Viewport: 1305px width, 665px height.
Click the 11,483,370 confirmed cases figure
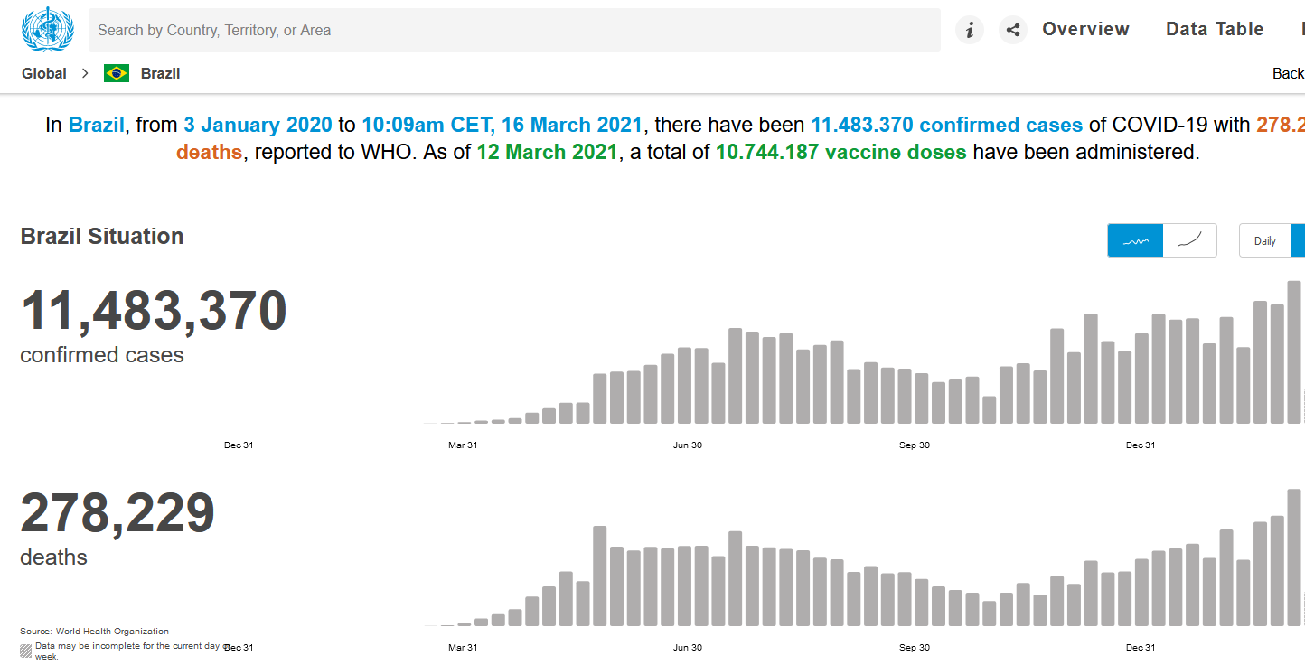(154, 310)
